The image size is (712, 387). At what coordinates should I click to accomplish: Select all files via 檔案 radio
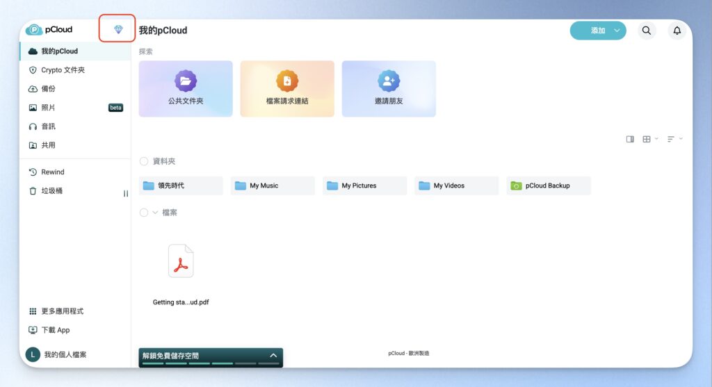144,213
